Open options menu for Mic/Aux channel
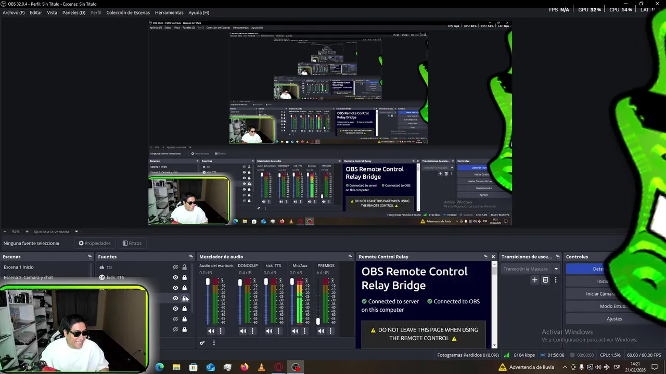 coord(304,331)
